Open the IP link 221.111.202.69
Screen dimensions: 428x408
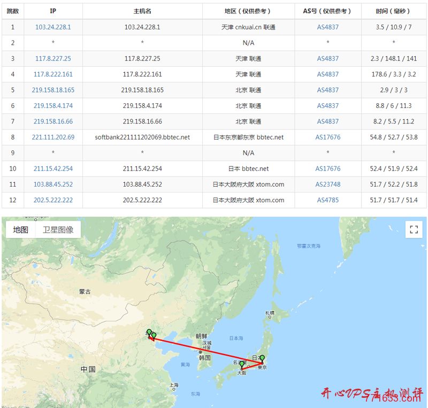pyautogui.click(x=53, y=137)
